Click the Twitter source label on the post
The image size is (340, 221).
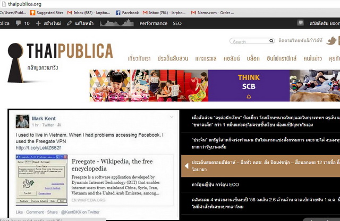48,125
